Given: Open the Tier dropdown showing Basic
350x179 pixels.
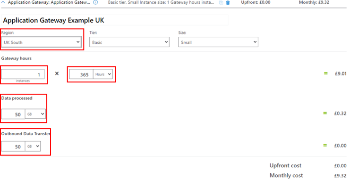Looking at the screenshot, I should pyautogui.click(x=129, y=42).
